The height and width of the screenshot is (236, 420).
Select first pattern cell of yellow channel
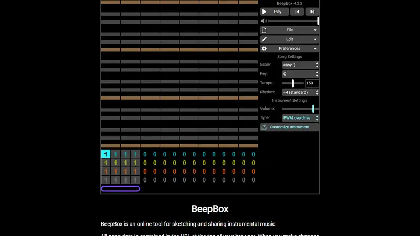[106, 163]
